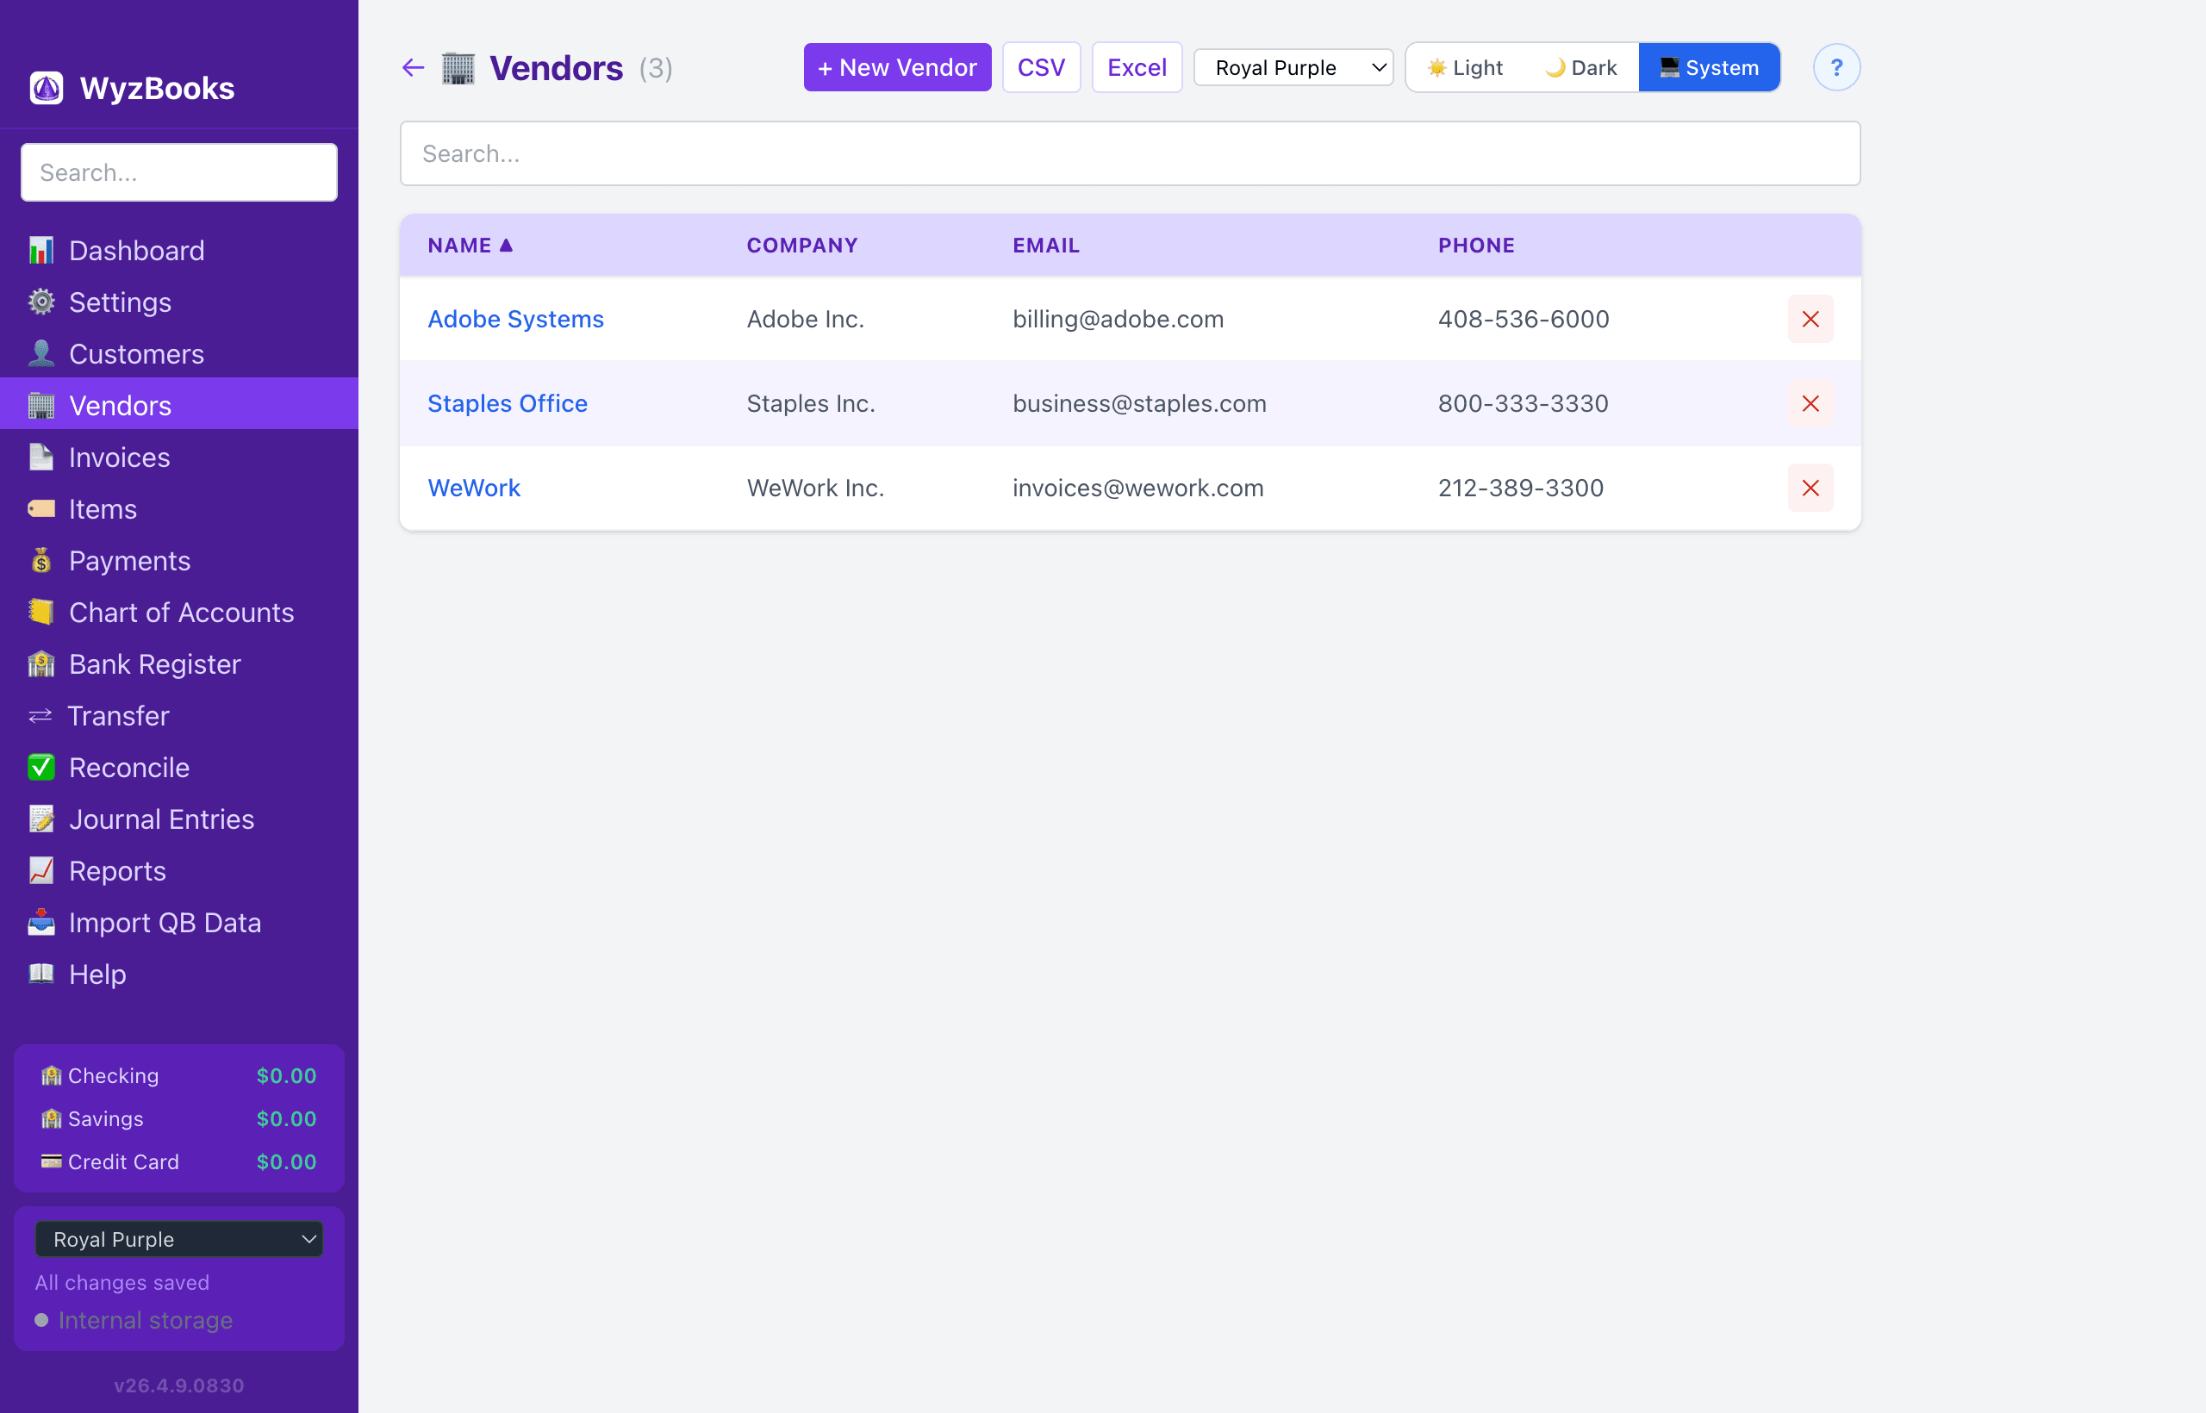This screenshot has height=1413, width=2206.
Task: Delete the WeWork vendor row
Action: (x=1810, y=489)
